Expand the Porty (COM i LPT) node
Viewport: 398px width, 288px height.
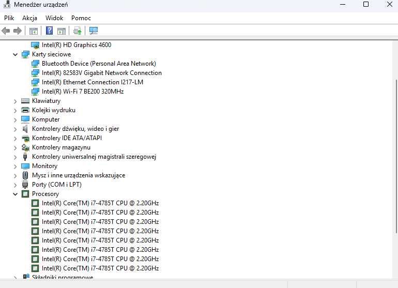(15, 185)
